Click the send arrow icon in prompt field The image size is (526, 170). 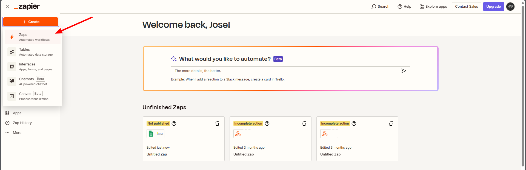tap(404, 71)
